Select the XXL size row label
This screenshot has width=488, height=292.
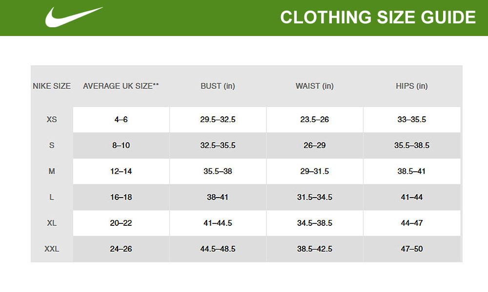tap(52, 249)
